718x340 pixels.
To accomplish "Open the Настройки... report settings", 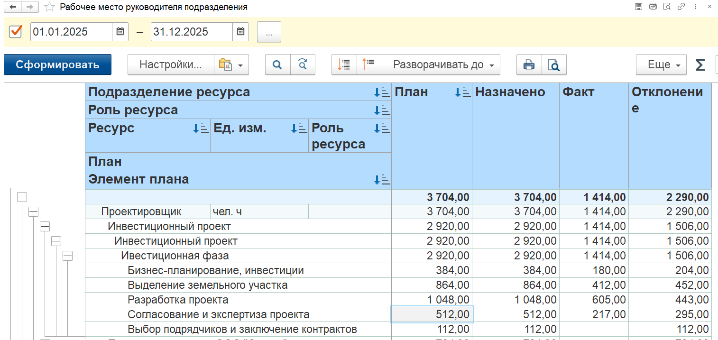I will 170,64.
